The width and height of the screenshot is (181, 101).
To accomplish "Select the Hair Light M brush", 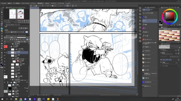I will click(150, 59).
